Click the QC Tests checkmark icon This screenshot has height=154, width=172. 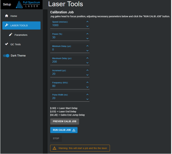tap(6, 44)
